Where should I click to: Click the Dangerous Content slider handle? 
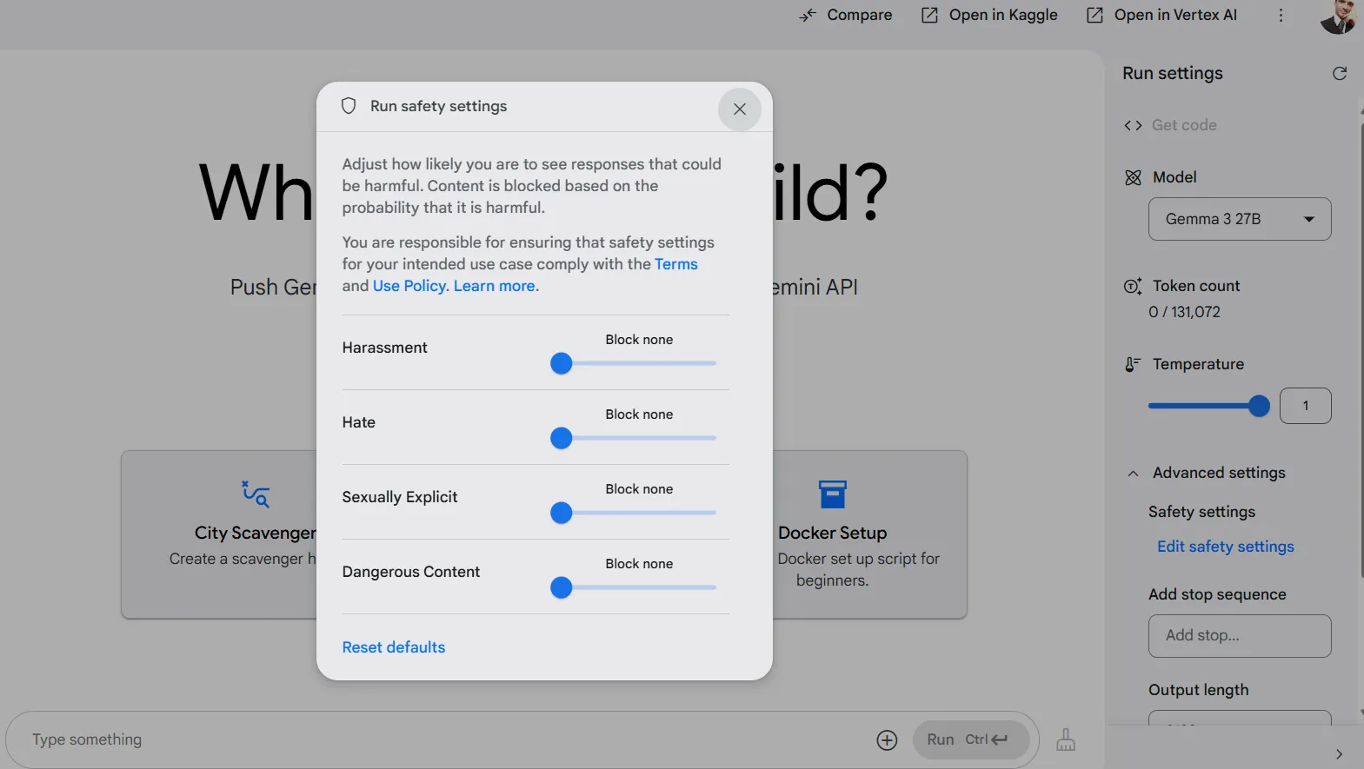pyautogui.click(x=562, y=588)
